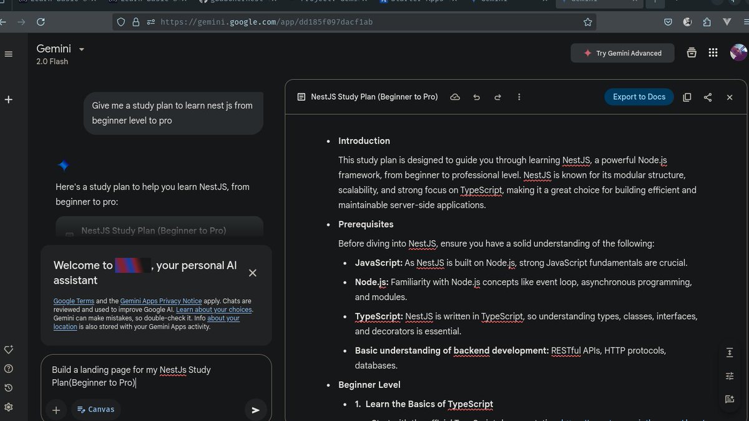Follow the Learn about your choices link
749x421 pixels.
tap(214, 309)
